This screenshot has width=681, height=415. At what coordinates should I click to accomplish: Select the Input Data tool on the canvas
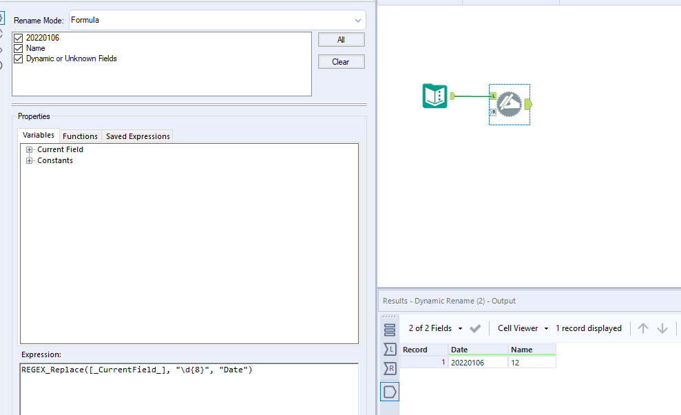click(434, 96)
